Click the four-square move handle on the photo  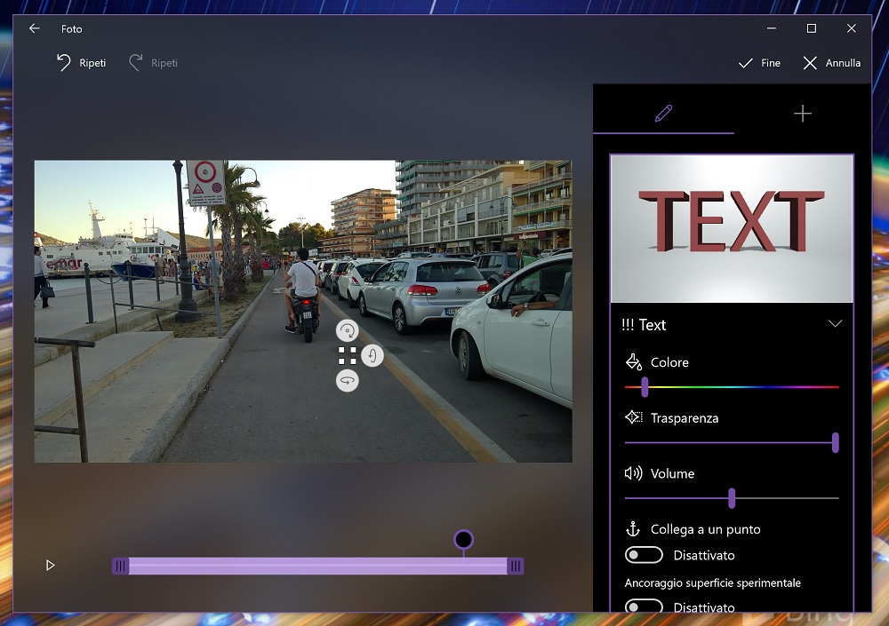[x=347, y=356]
